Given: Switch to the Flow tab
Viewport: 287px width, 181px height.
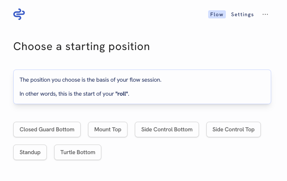Looking at the screenshot, I should coord(217,14).
